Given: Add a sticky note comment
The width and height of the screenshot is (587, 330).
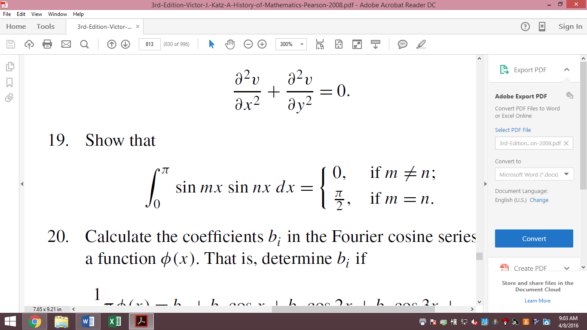Looking at the screenshot, I should click(x=402, y=44).
